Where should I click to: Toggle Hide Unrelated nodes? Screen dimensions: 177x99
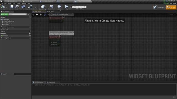point(30,7)
